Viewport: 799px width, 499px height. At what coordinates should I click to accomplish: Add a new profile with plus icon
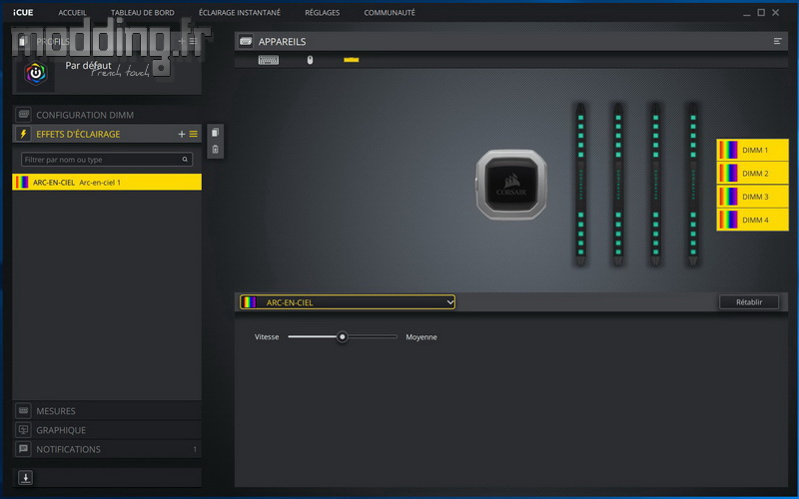pyautogui.click(x=182, y=41)
